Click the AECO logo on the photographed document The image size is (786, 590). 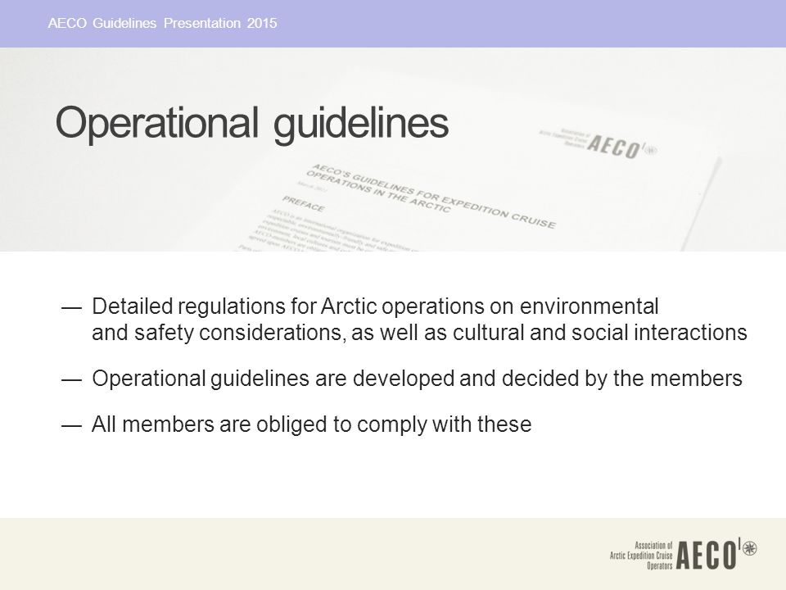(x=598, y=143)
